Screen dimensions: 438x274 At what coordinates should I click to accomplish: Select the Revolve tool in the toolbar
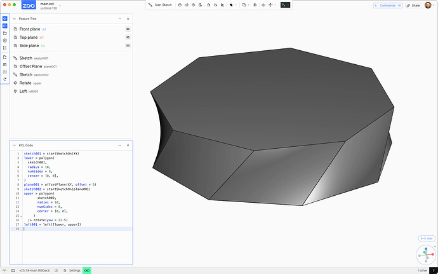[200, 5]
